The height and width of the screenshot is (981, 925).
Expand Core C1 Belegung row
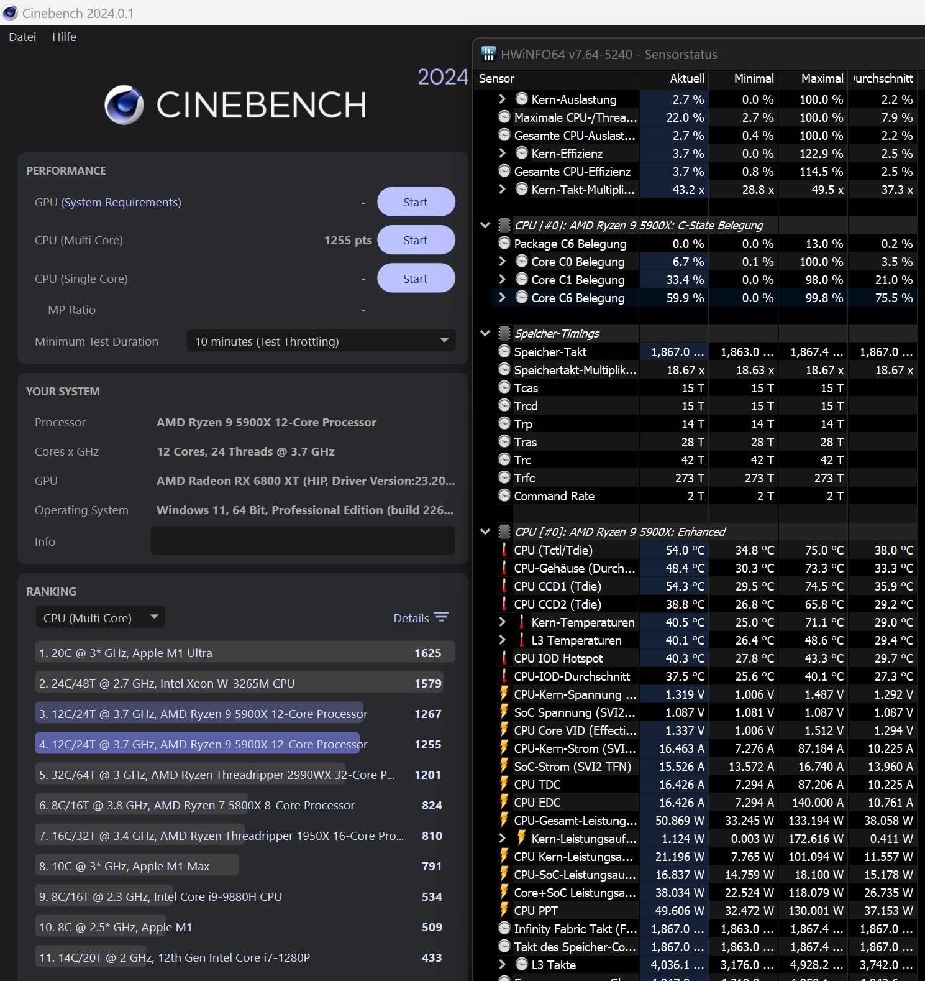tap(502, 279)
